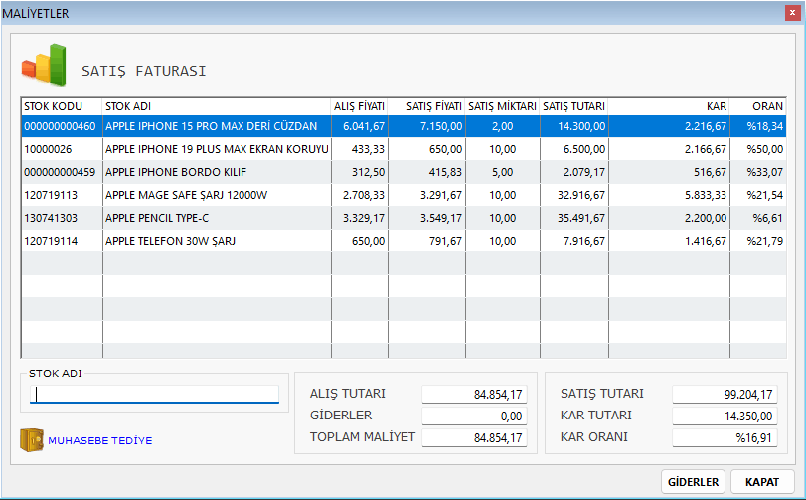Sort by the KAR column header
806x500 pixels.
(x=669, y=106)
